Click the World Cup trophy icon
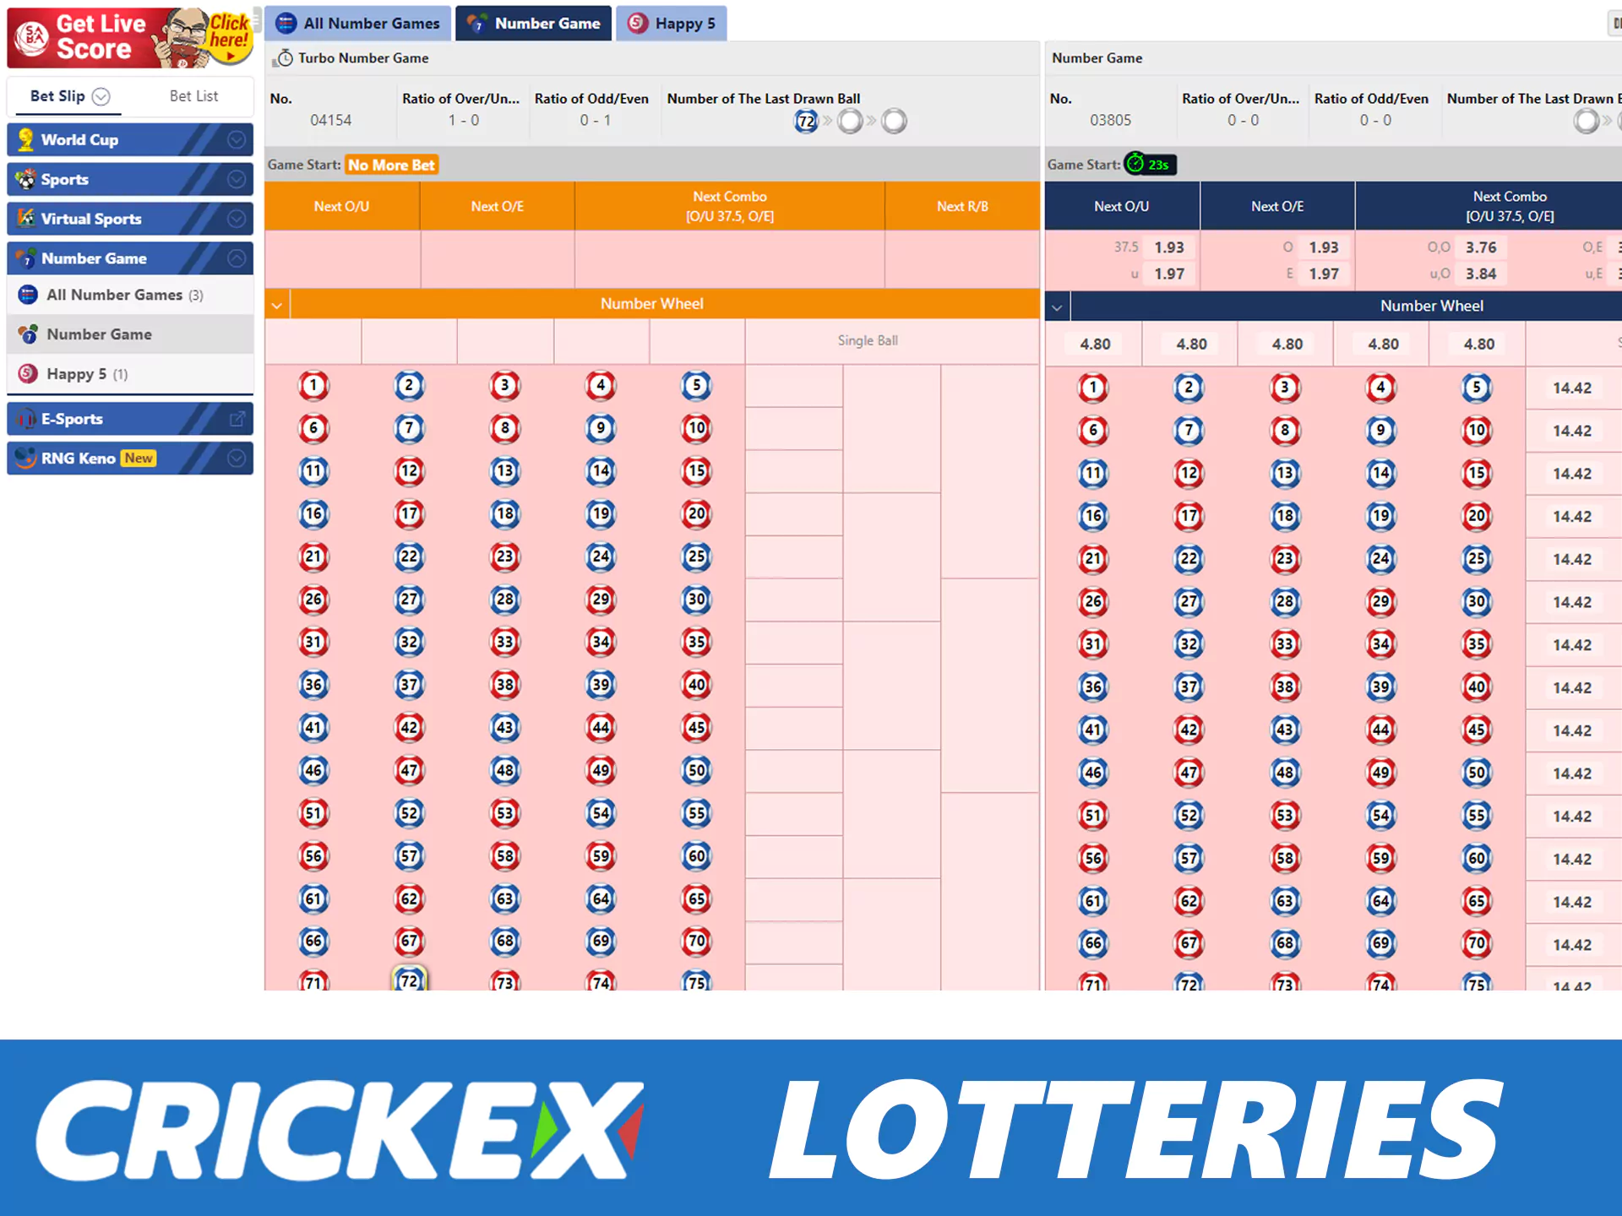This screenshot has height=1216, width=1622. click(26, 139)
